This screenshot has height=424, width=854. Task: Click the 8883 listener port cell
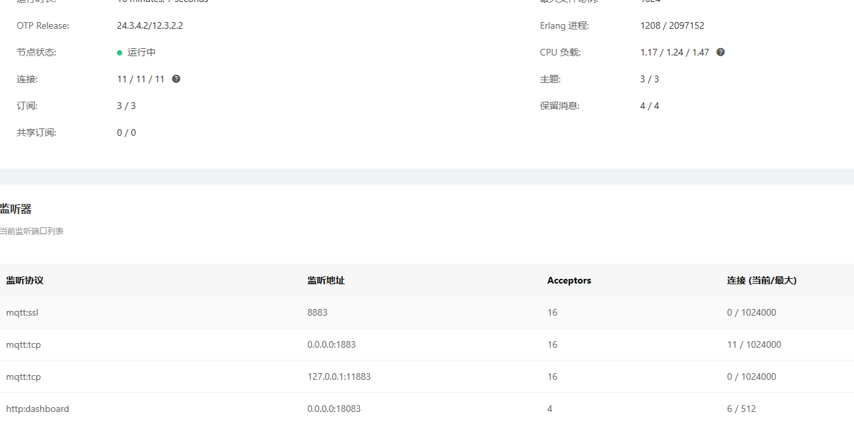317,312
